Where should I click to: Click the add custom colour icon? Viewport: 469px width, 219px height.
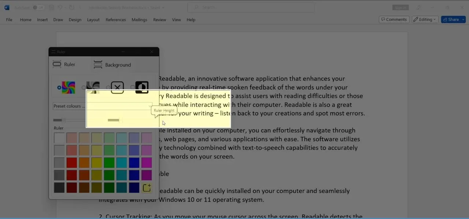click(x=147, y=188)
